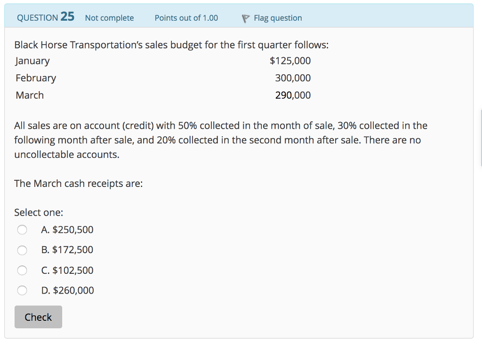482x349 pixels.
Task: Click the Select one prompt text
Action: pyautogui.click(x=39, y=212)
